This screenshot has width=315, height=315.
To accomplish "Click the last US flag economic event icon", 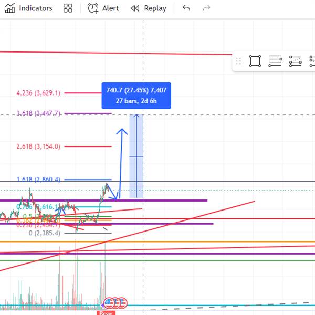I will click(122, 303).
